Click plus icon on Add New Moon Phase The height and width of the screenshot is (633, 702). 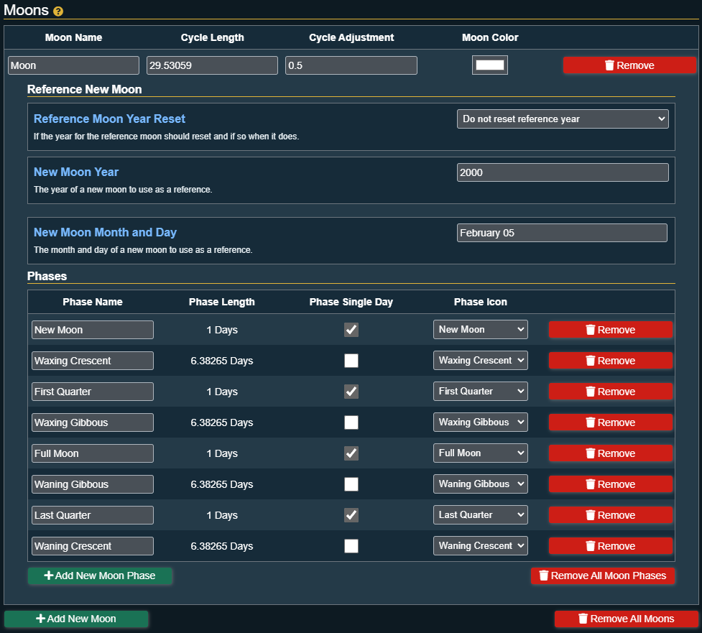pos(49,576)
